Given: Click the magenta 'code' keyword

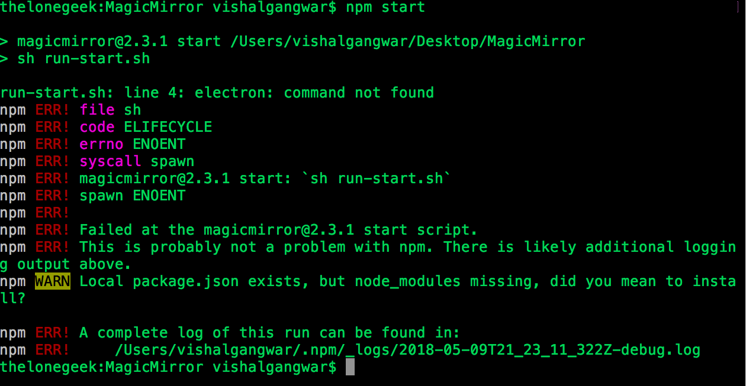Looking at the screenshot, I should tap(97, 127).
